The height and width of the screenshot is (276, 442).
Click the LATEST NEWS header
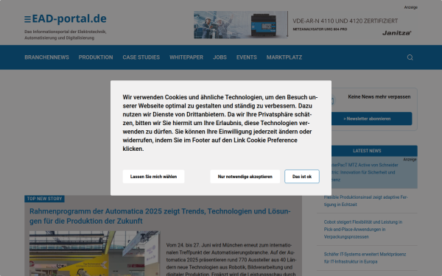367,151
